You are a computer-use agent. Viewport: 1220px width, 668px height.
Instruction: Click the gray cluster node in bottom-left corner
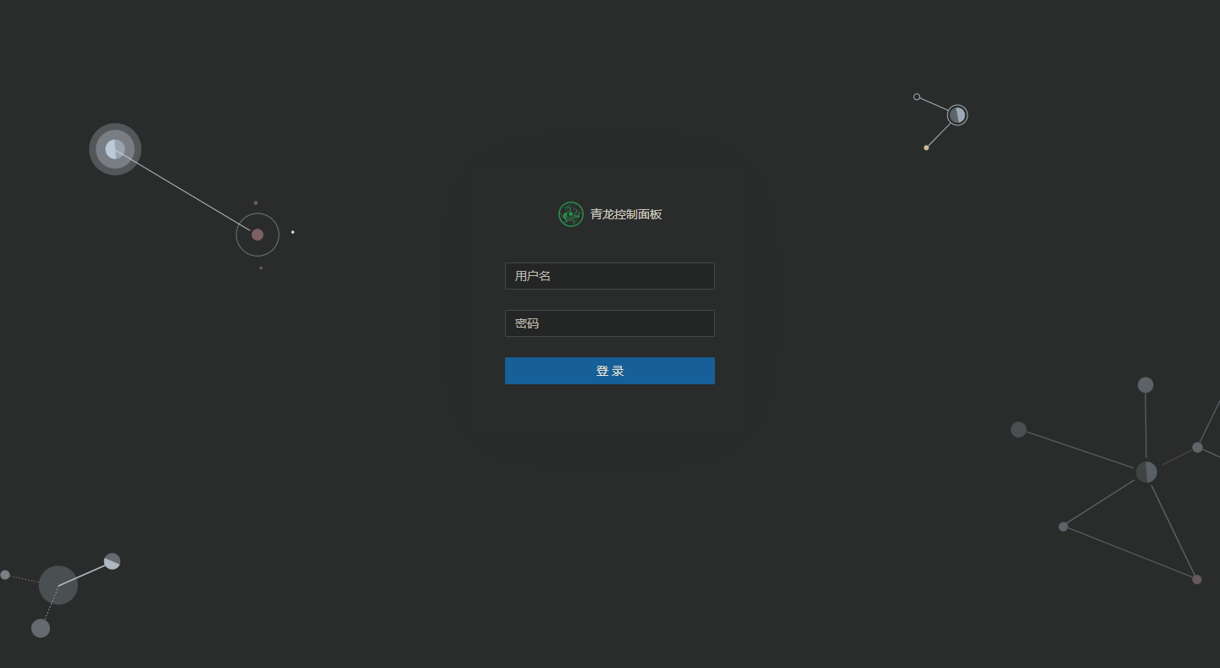pyautogui.click(x=58, y=585)
